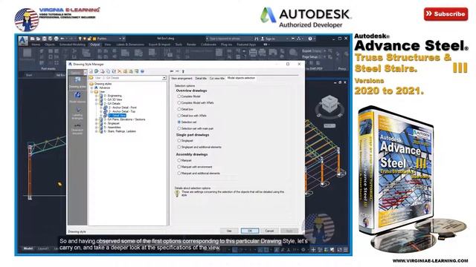Select Singlepart and additional elements option
Viewport: 476px width, 267px height.
tap(199, 147)
